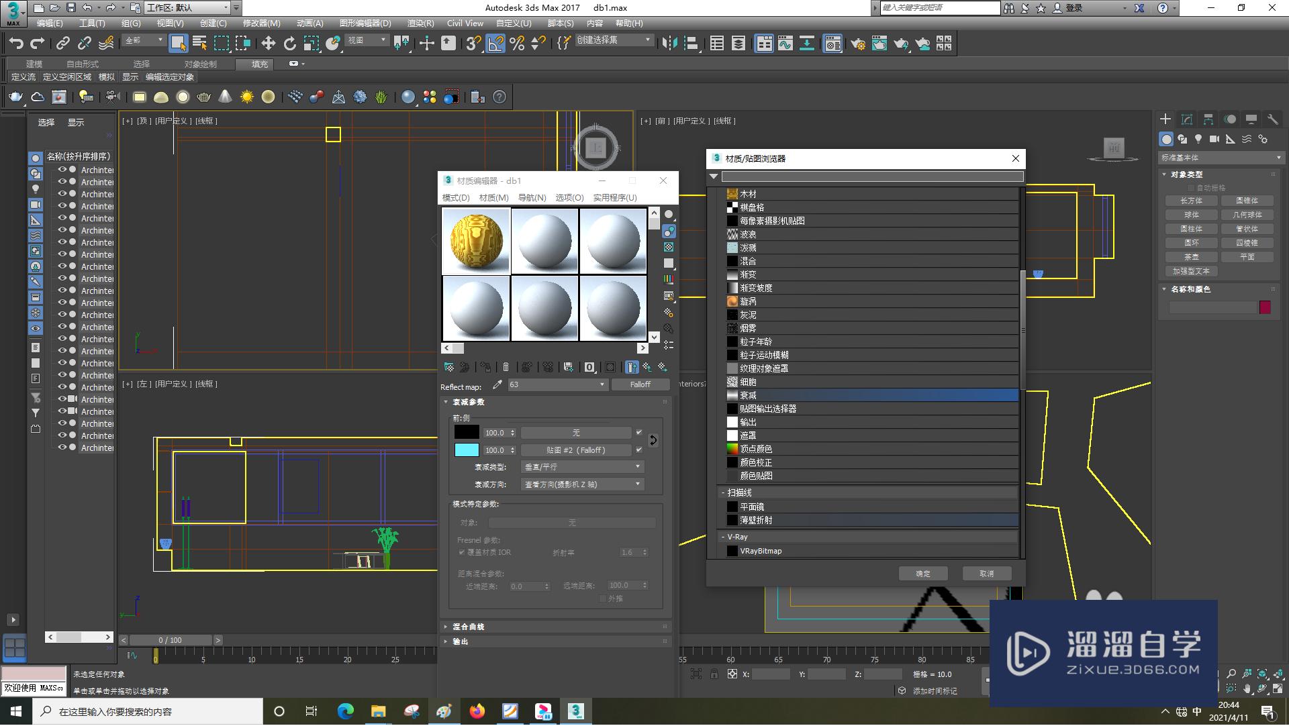Select the Move tool in main toolbar
Image resolution: width=1289 pixels, height=726 pixels.
coord(268,44)
